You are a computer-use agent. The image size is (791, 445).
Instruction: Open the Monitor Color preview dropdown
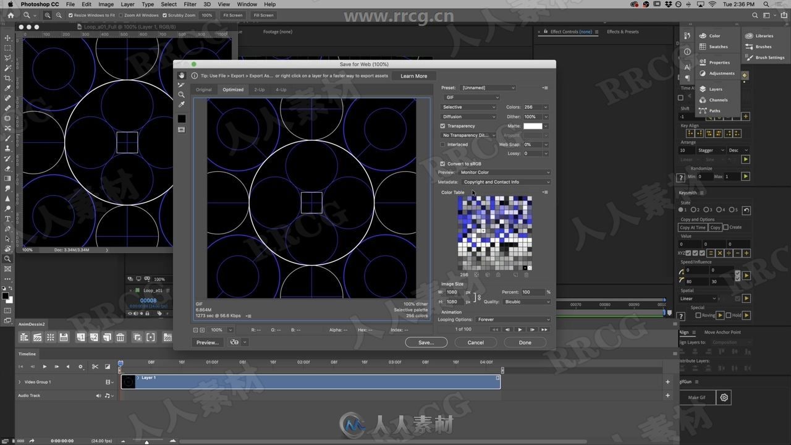coord(504,172)
